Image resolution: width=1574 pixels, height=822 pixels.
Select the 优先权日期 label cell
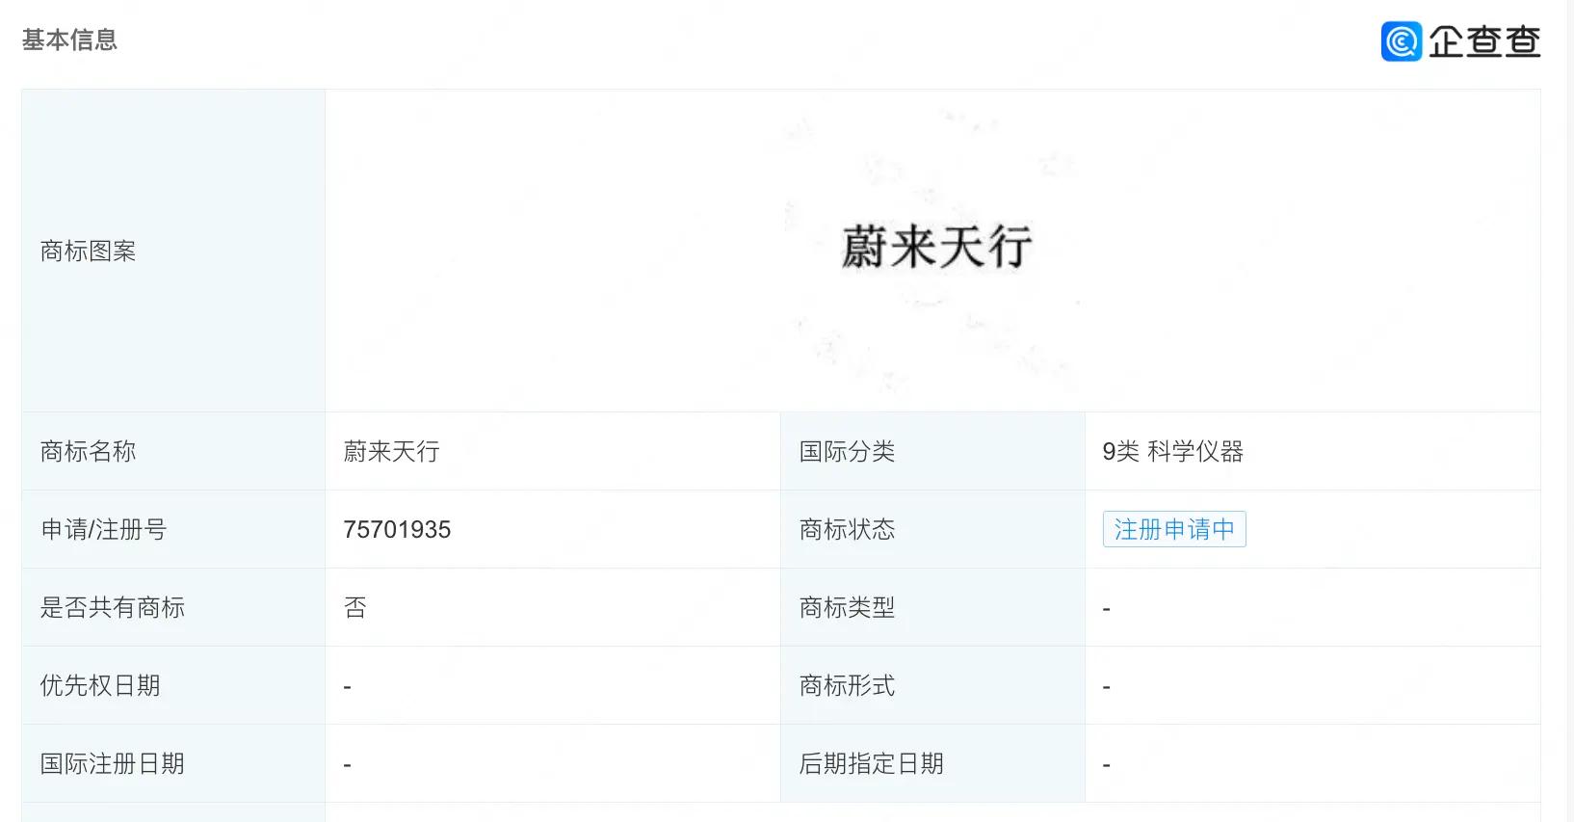(x=173, y=685)
